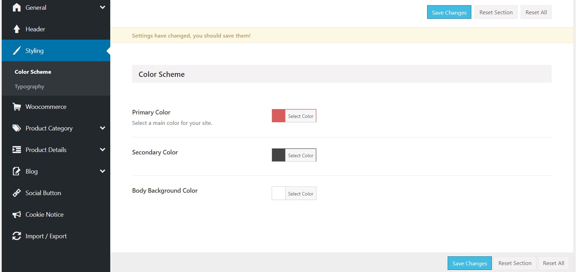Screen dimensions: 576x272
Task: Click the top Reset Section button
Action: click(496, 13)
